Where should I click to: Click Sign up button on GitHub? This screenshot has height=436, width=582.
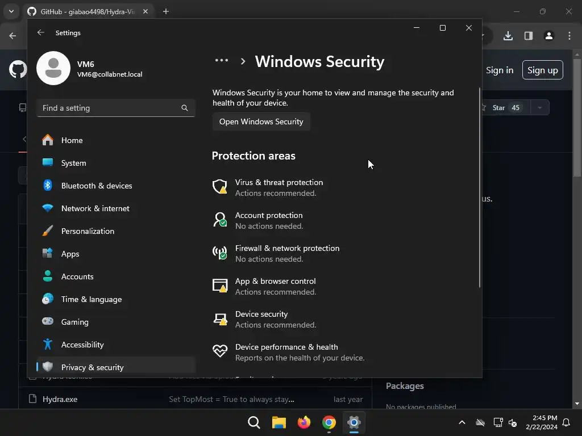click(543, 70)
